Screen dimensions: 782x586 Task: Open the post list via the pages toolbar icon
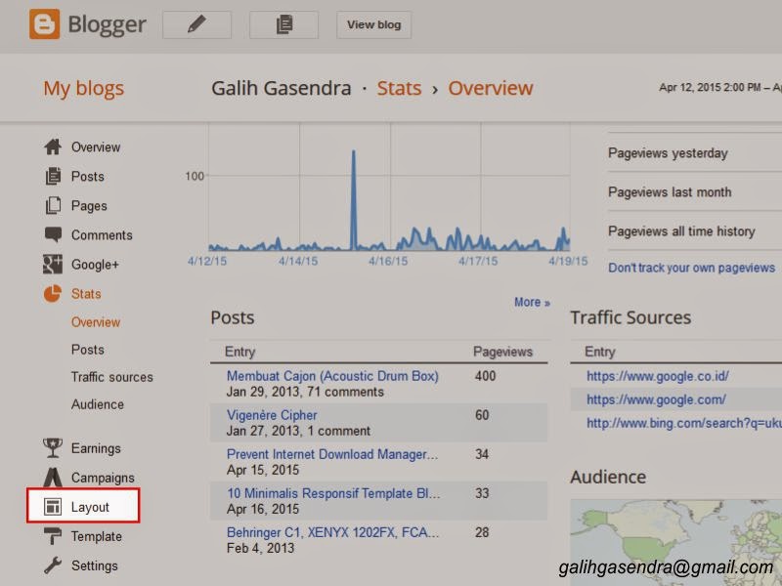[x=283, y=24]
